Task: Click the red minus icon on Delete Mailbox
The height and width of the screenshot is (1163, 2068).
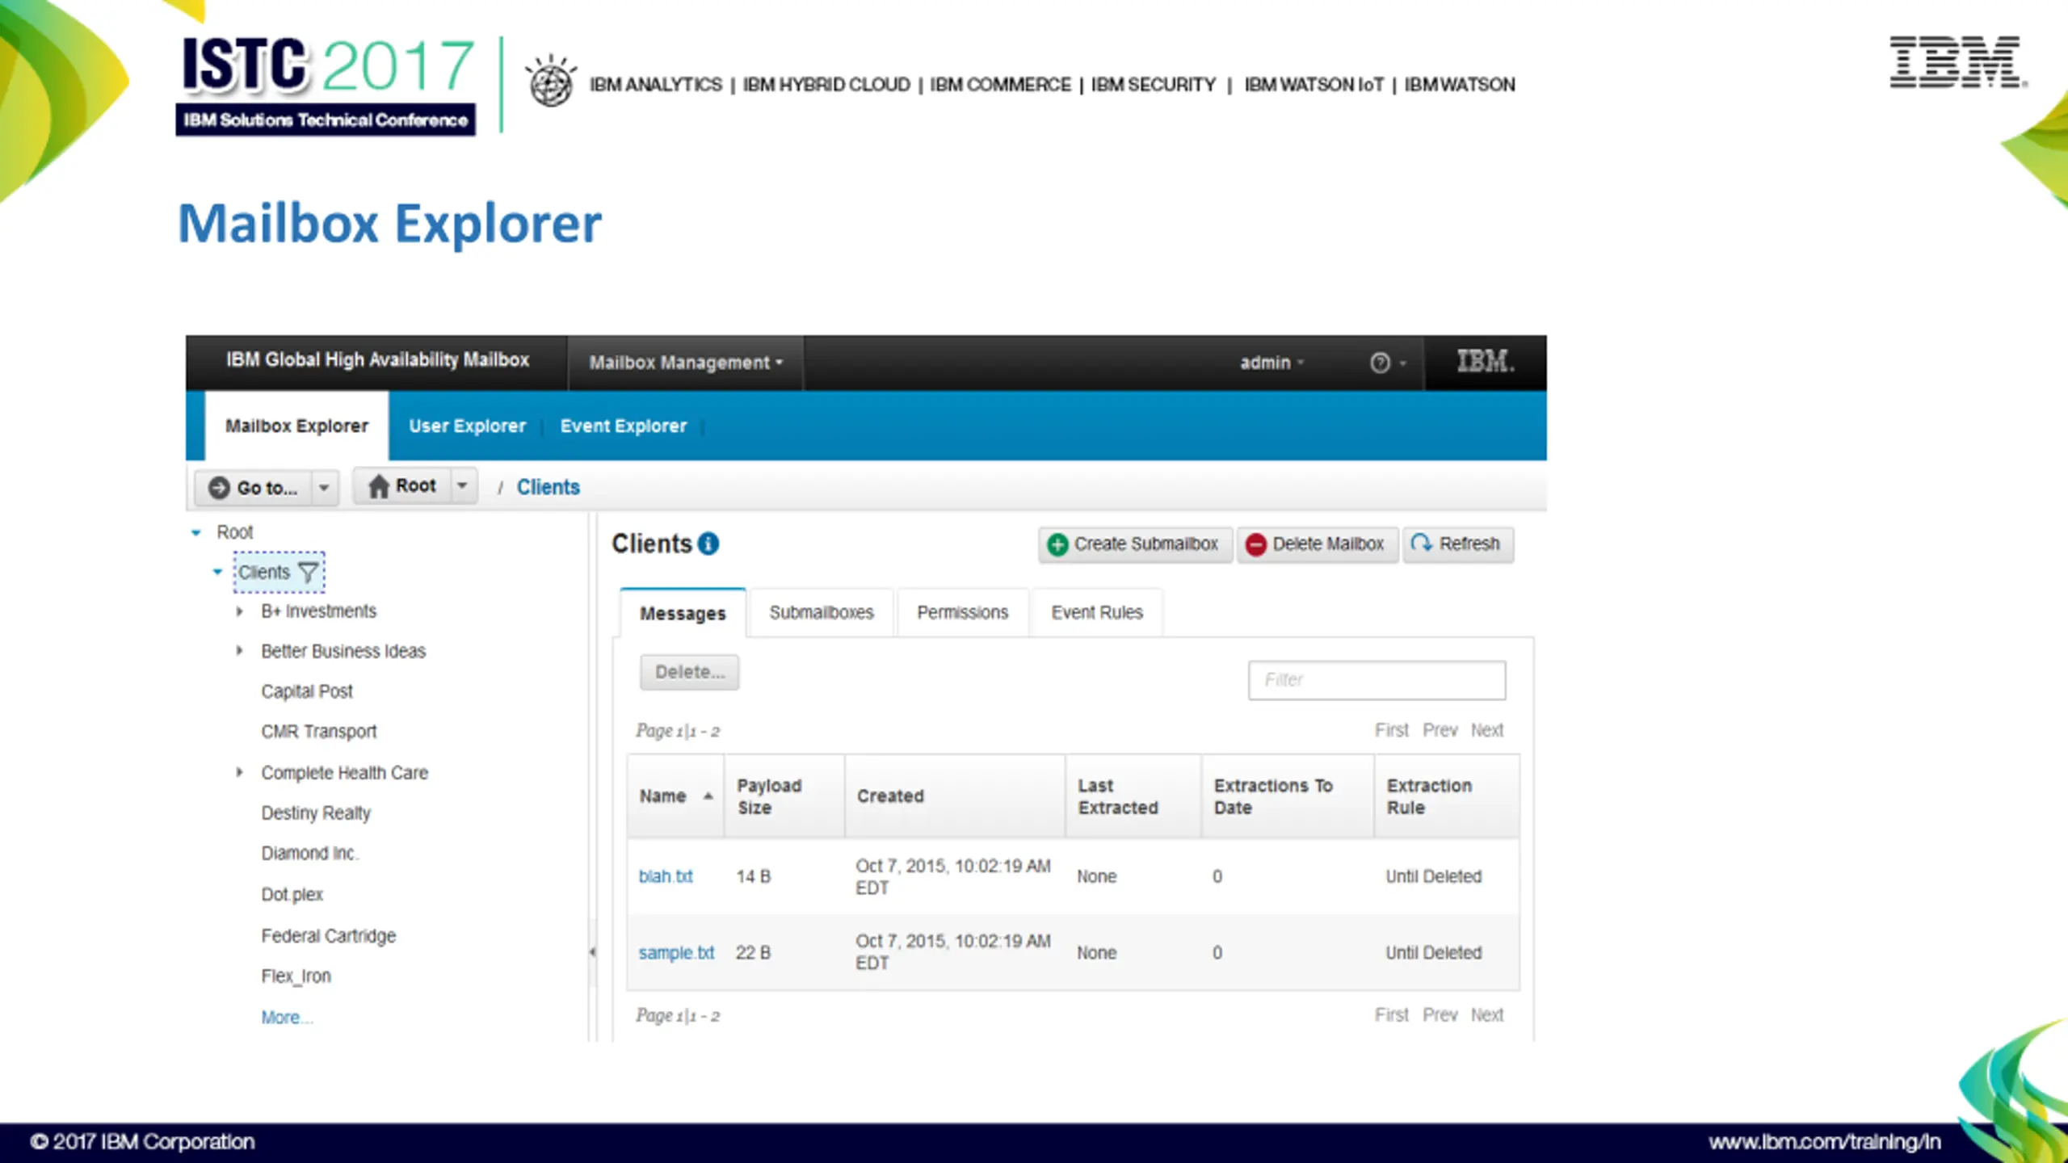Action: [1255, 545]
